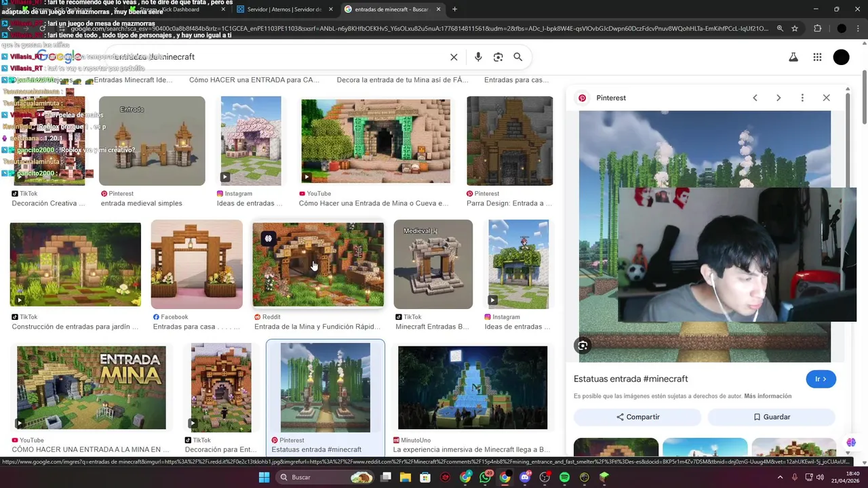
Task: Open the Chrome extensions puzzle icon
Action: [x=817, y=28]
